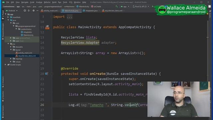Click the @Override annotation on line 19

point(70,68)
